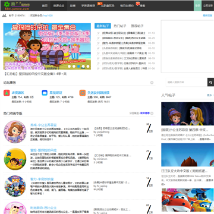Click the green 登录 button

[197, 5]
